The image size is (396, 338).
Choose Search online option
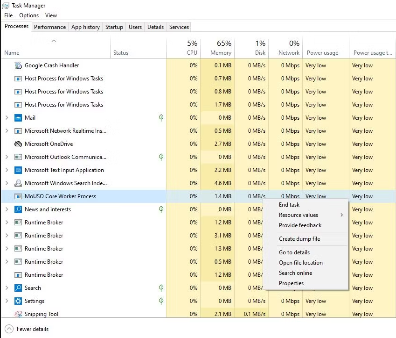(306, 273)
